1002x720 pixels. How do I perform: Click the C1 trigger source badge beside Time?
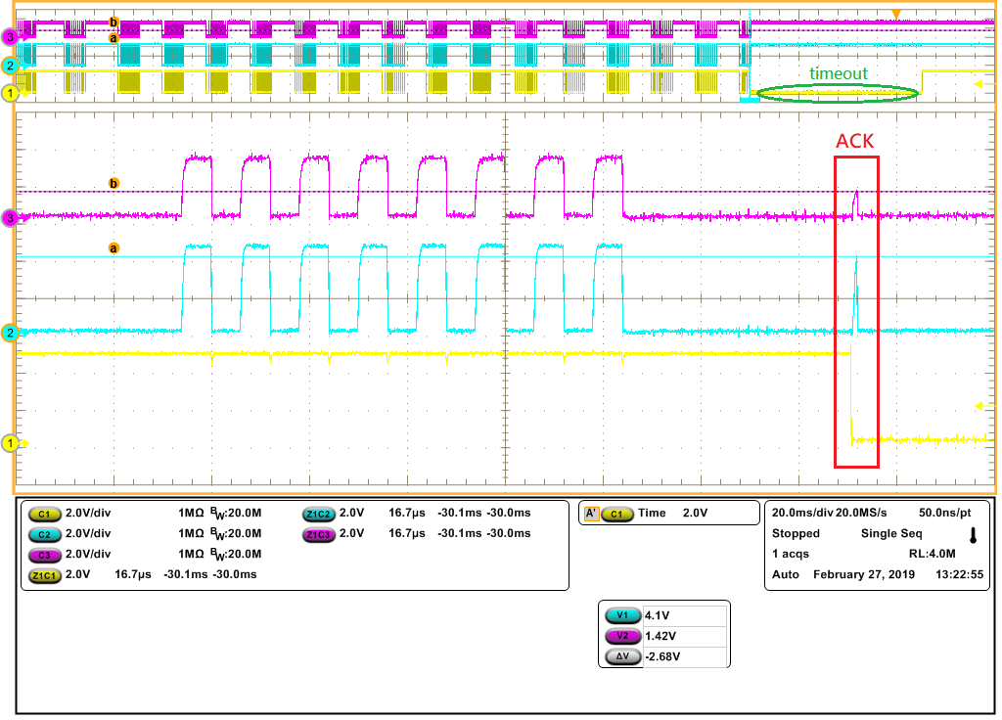pyautogui.click(x=616, y=514)
